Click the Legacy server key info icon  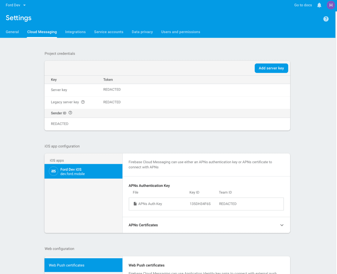[x=83, y=102]
